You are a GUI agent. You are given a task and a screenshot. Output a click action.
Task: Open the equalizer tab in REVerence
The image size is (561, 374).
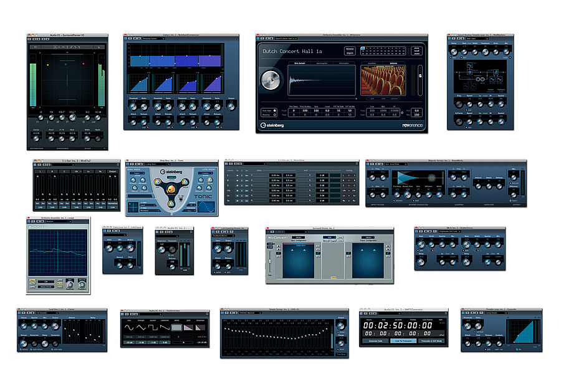point(372,64)
